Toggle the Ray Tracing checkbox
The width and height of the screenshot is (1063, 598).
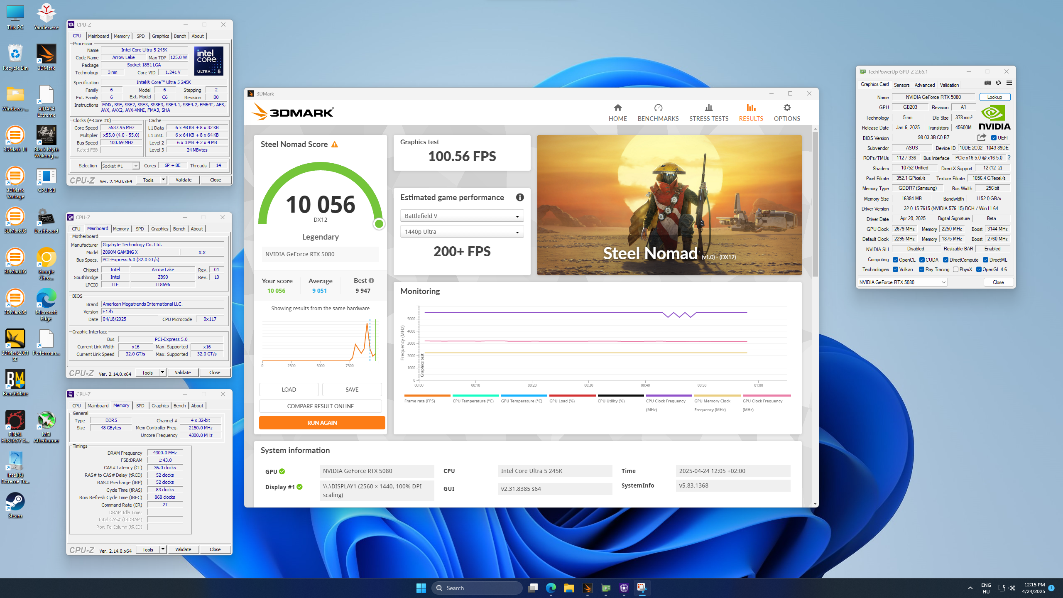coord(921,270)
